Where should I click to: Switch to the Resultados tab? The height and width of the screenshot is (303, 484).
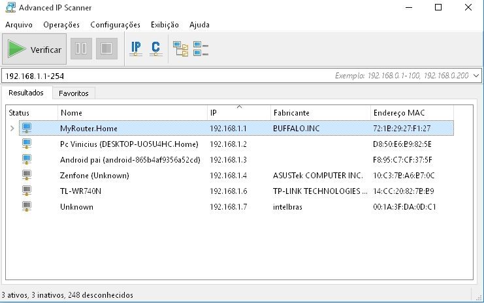click(x=26, y=93)
